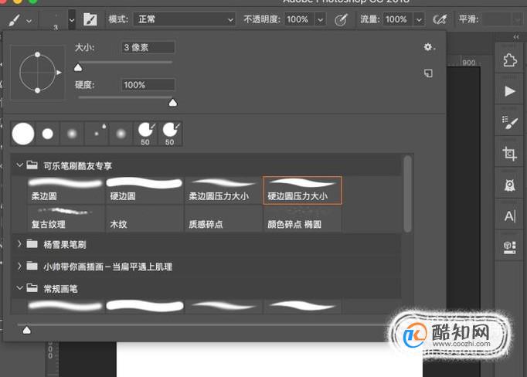This screenshot has height=377, width=527.
Task: Click the 大小 size input field
Action: click(148, 47)
